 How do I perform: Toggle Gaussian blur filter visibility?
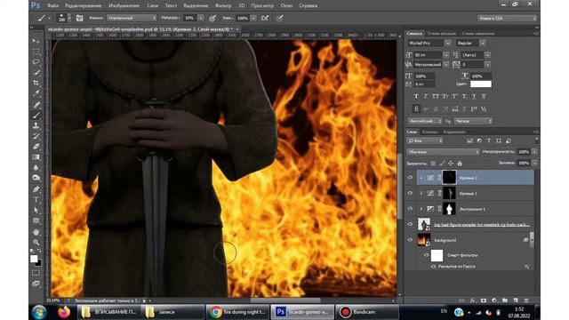(433, 267)
